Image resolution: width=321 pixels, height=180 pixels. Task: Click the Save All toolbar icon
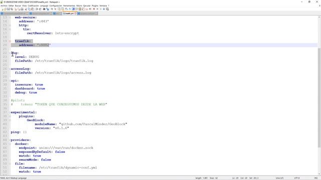(x=12, y=9)
